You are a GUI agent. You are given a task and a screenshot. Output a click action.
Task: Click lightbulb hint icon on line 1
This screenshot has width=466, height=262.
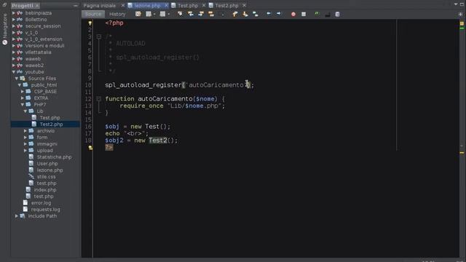90,23
